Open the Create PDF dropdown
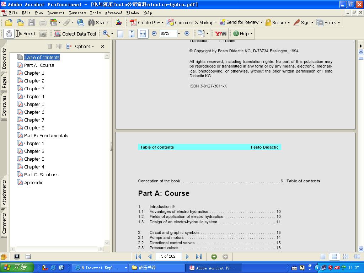Screen dimensions: 364x273 click(x=146, y=22)
